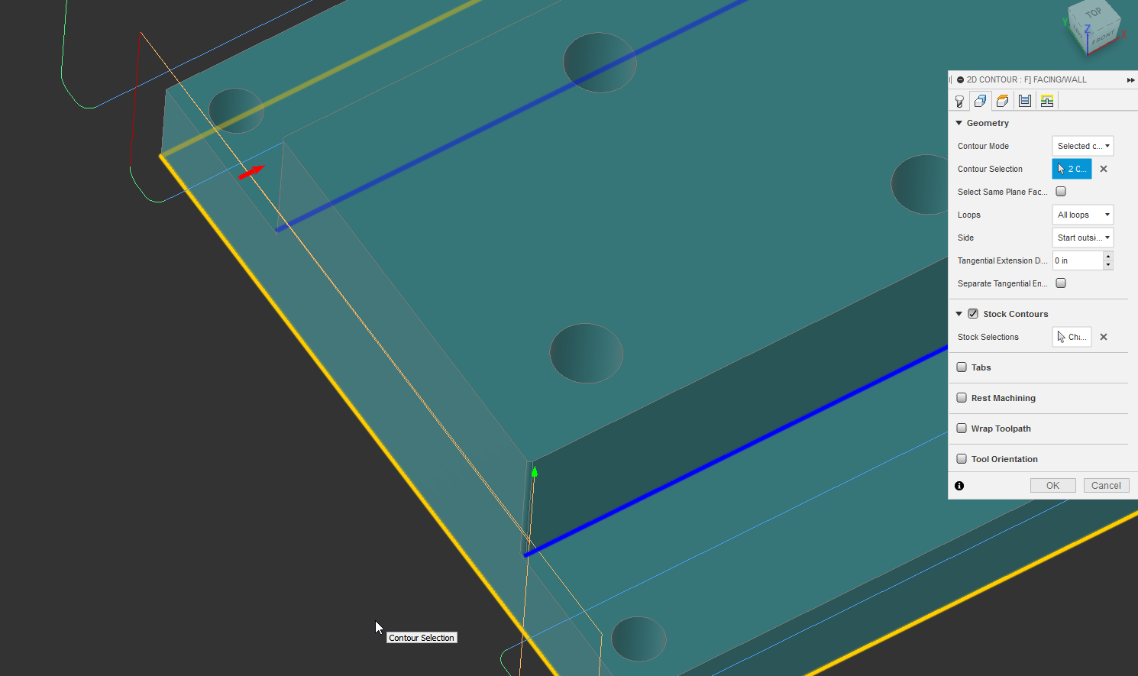1138x676 pixels.
Task: Open the Loops dropdown showing All loops
Action: (x=1082, y=214)
